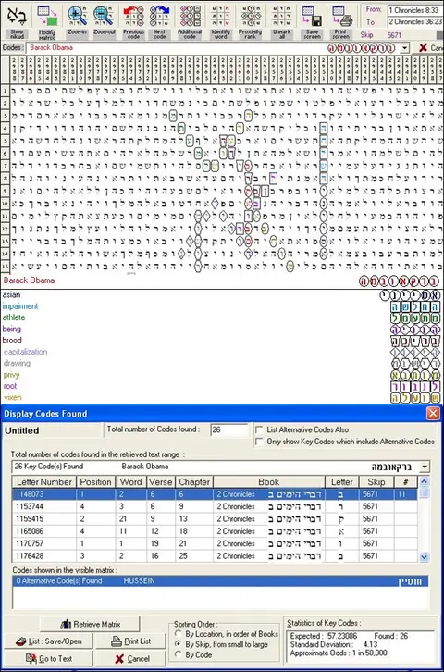This screenshot has width=444, height=672.
Task: Select sorting By Code
Action: click(179, 654)
